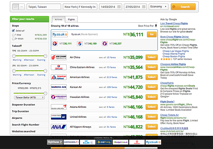Click the Best Price Per person icon
The image size is (213, 149).
(156, 26)
